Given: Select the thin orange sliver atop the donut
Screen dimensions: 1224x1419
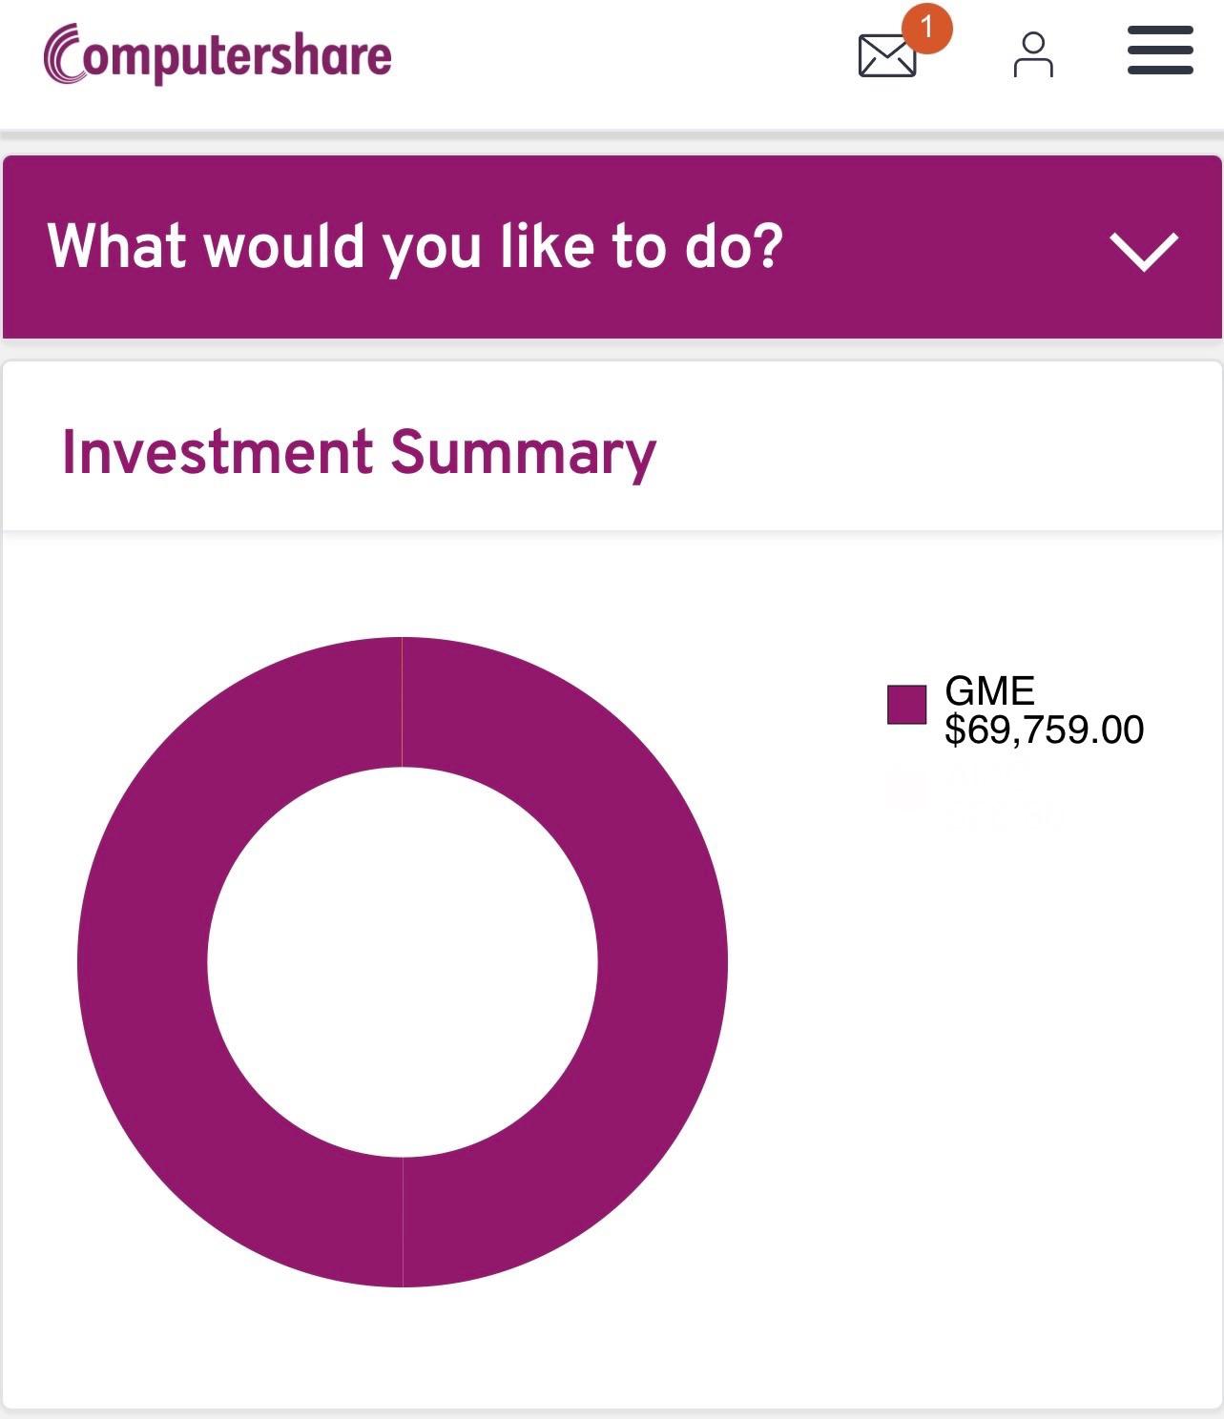Looking at the screenshot, I should pos(402,702).
